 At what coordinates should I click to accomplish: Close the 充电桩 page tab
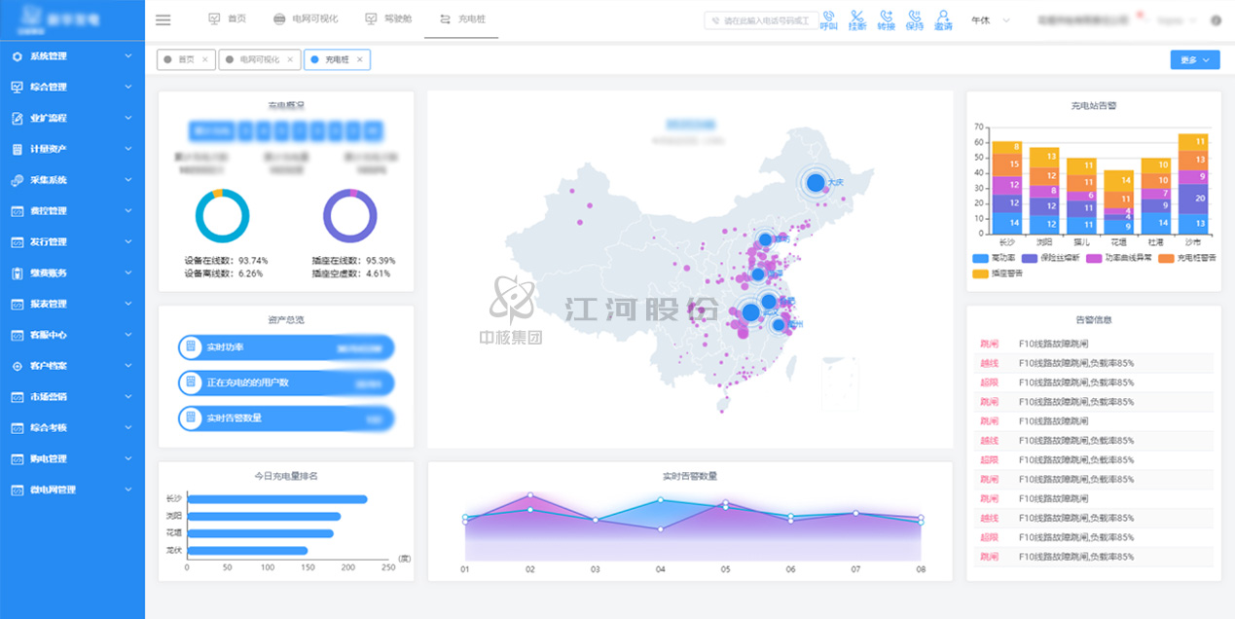359,60
